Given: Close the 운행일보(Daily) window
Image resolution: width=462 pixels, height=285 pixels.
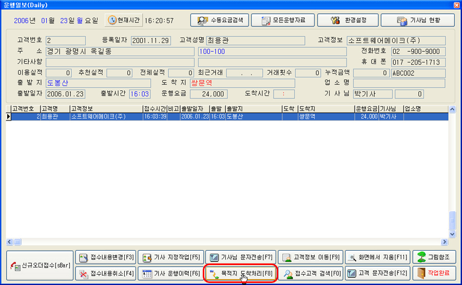Looking at the screenshot, I should pos(456,5).
